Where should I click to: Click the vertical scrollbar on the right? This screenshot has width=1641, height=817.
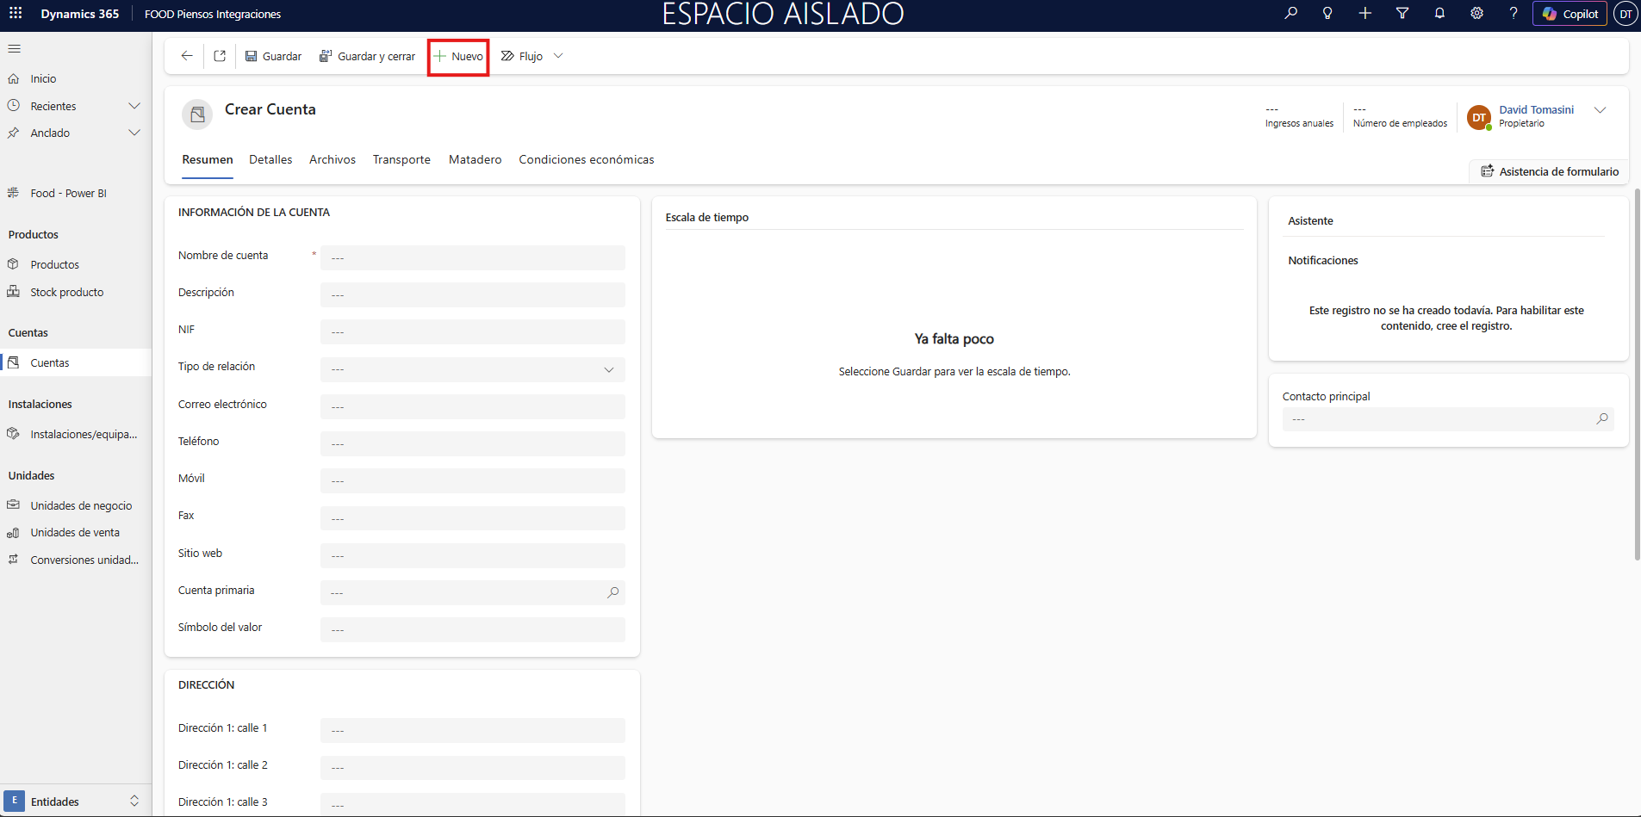point(1637,374)
